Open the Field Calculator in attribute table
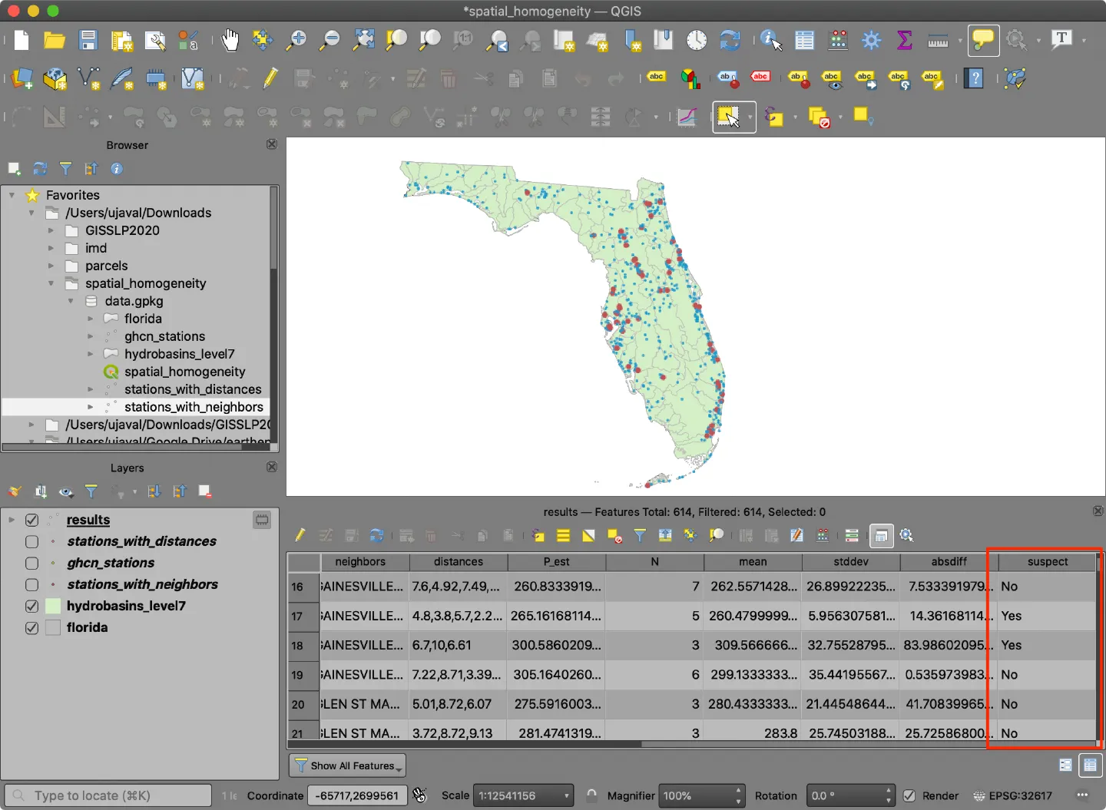 823,535
